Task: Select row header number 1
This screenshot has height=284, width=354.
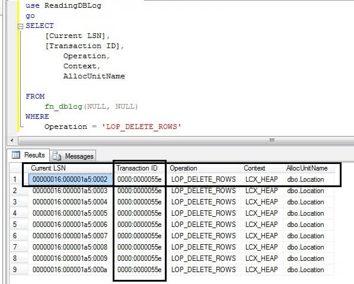Action: pyautogui.click(x=19, y=179)
